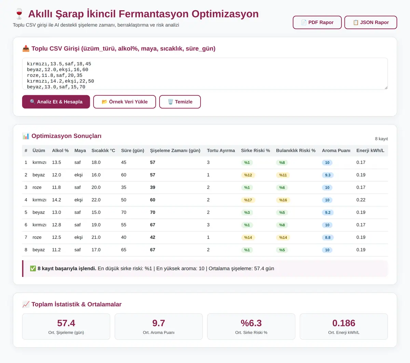This screenshot has width=410, height=363.
Task: Click alcohol value 11.2 in row 8
Action: (x=56, y=250)
